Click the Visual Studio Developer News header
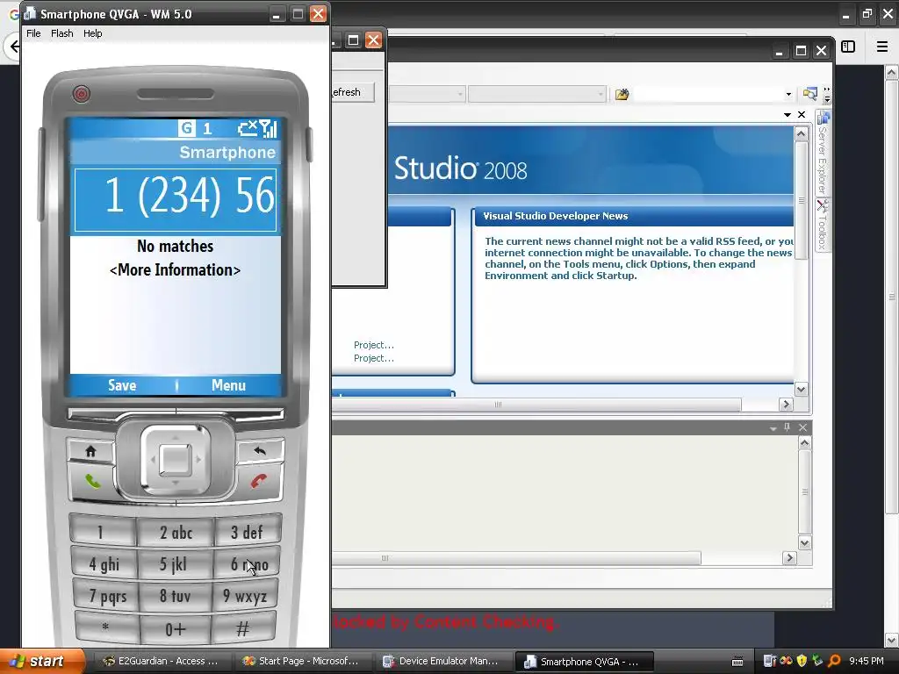 (x=555, y=216)
